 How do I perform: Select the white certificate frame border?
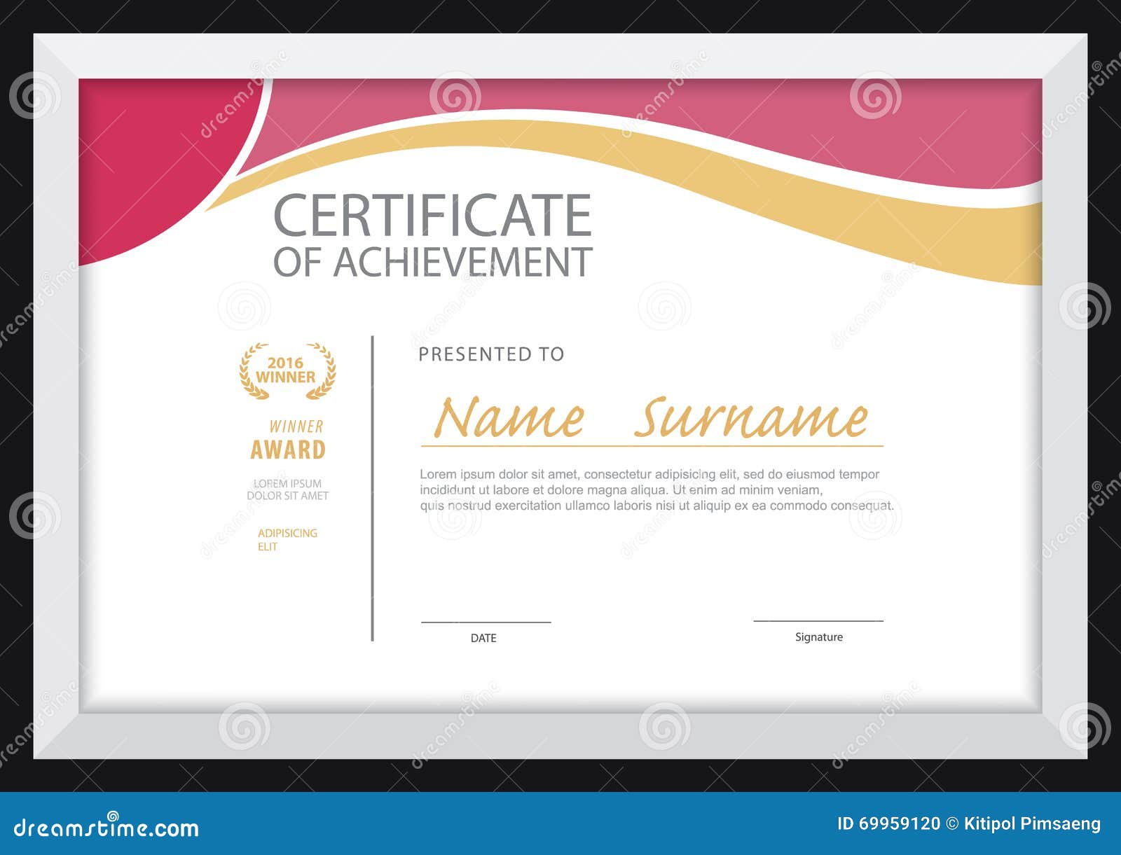[x=56, y=420]
